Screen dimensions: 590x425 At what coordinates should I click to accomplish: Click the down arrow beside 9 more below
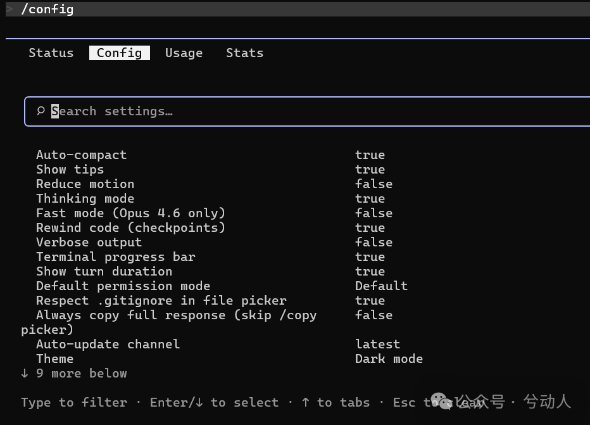(25, 374)
